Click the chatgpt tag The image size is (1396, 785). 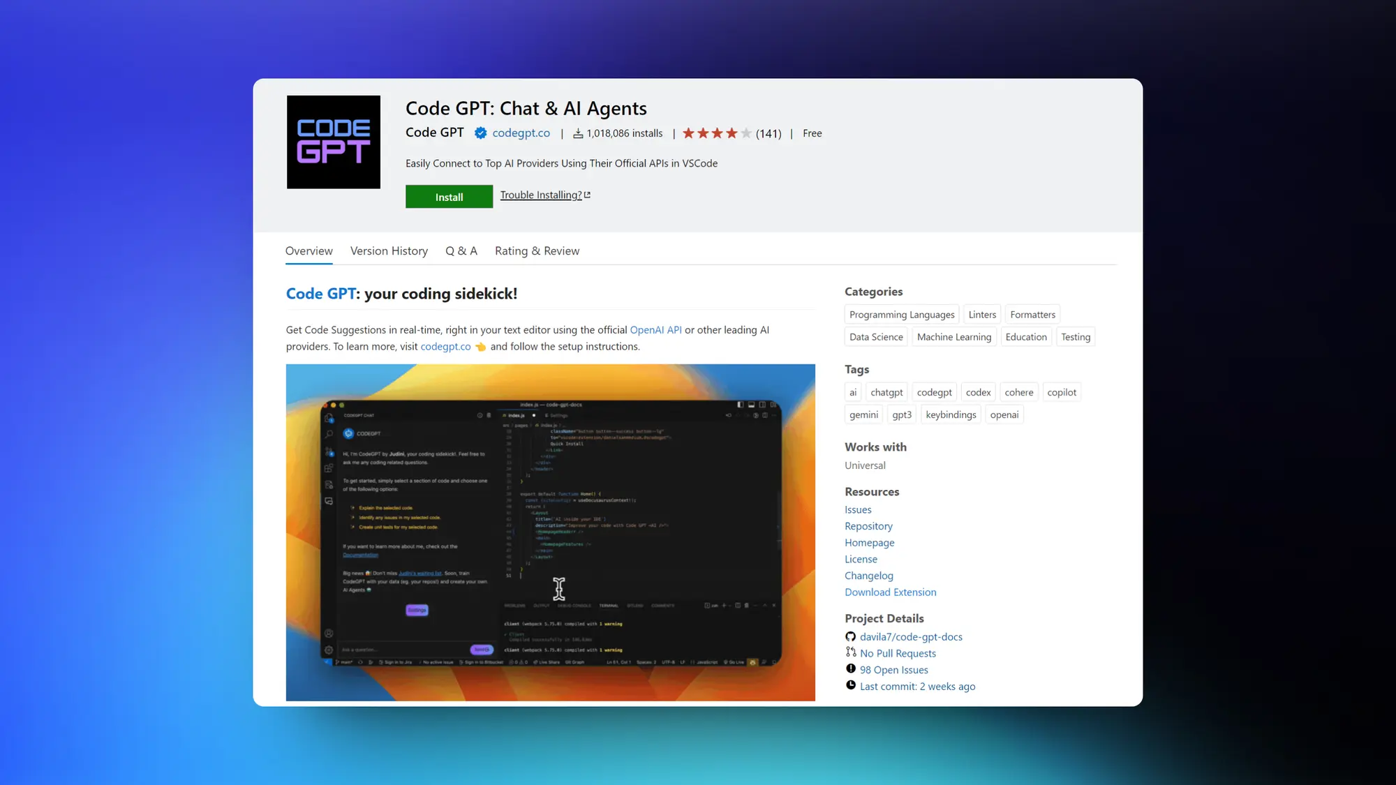coord(886,392)
